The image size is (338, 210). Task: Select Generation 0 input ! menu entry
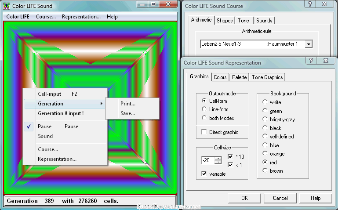click(x=65, y=113)
